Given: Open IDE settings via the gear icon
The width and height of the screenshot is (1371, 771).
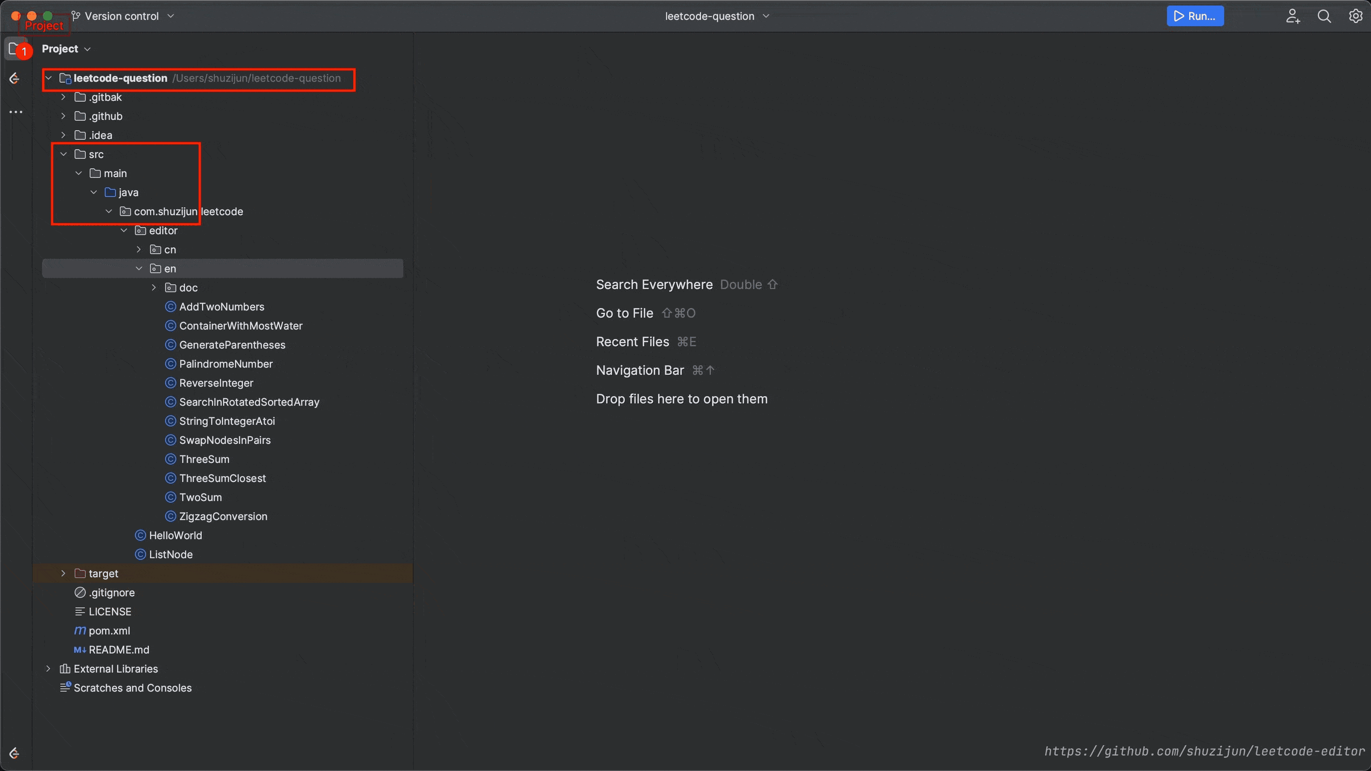Looking at the screenshot, I should tap(1356, 16).
